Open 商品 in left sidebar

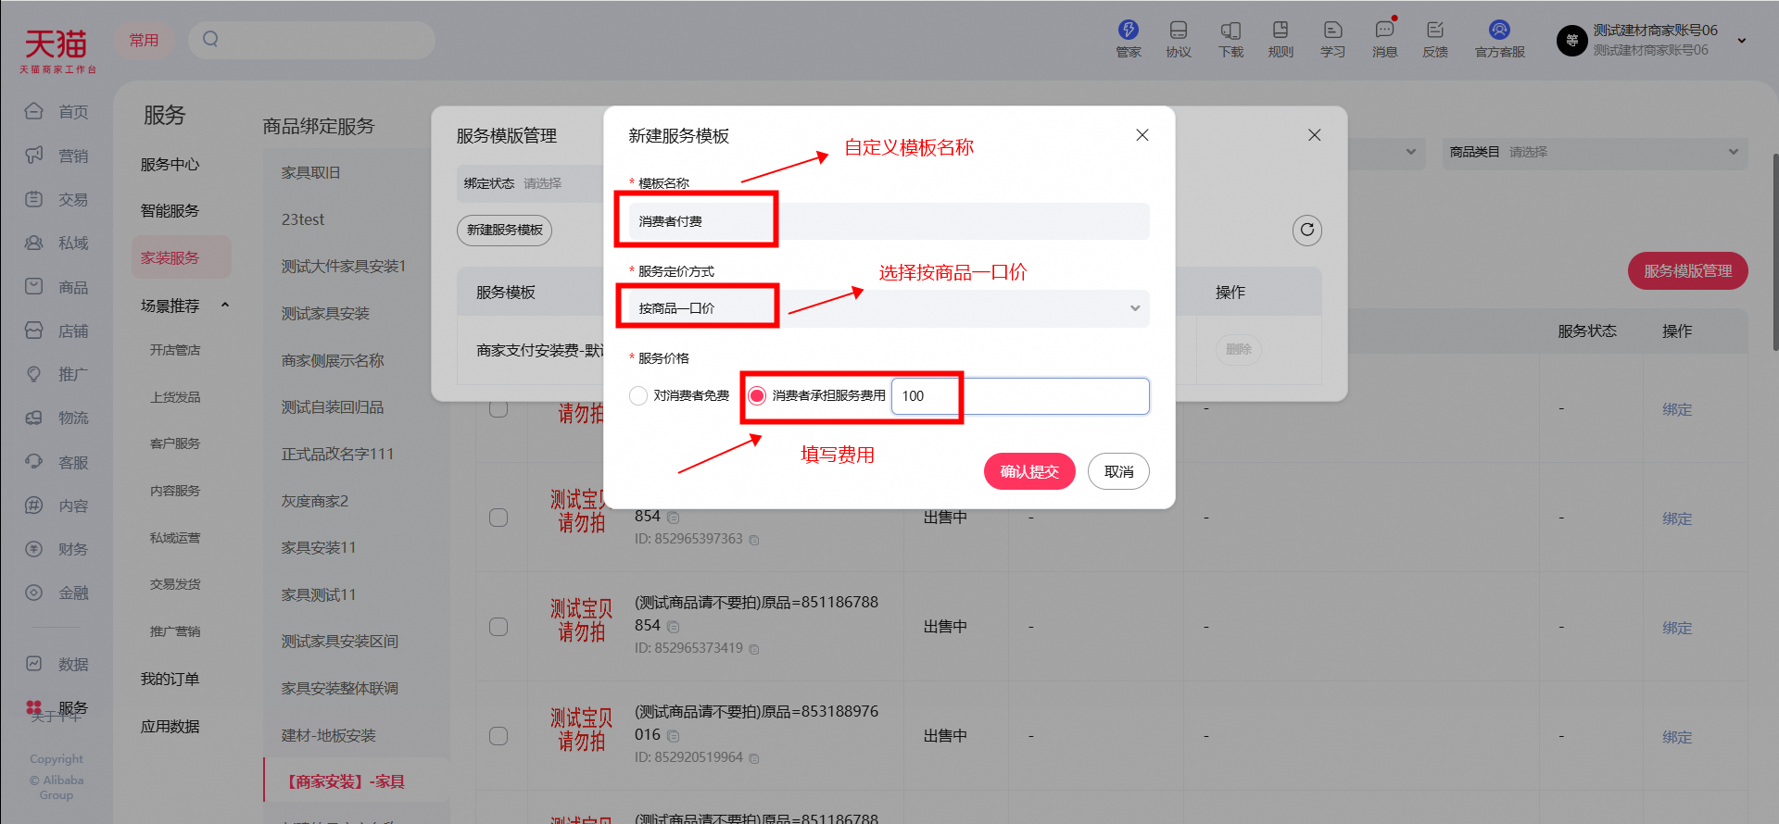tap(57, 287)
